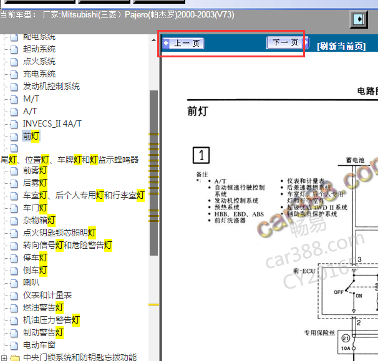The width and height of the screenshot is (378, 361).
Task: Open the 中央门锁系统和防钥匙忘拔功能 folder icon
Action: (x=15, y=358)
